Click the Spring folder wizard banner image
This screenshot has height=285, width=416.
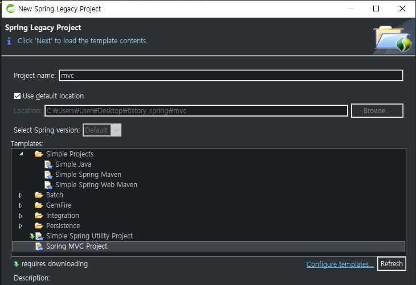393,39
